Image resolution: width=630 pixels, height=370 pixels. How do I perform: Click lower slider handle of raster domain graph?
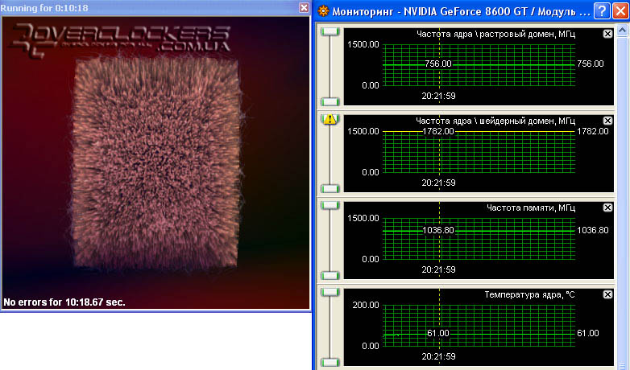330,101
